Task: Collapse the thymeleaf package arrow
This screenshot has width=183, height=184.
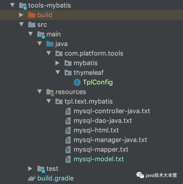Action: point(58,72)
